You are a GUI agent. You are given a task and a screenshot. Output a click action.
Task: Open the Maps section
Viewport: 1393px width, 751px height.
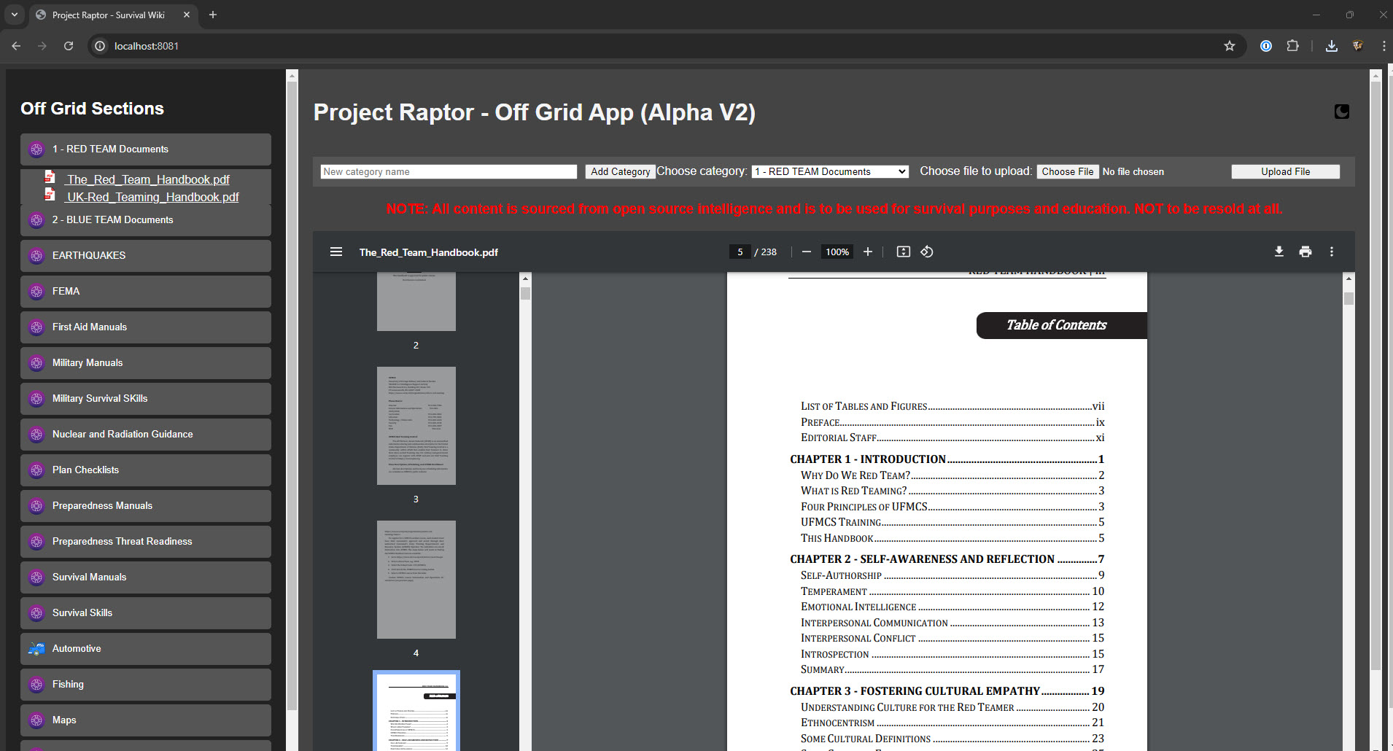146,720
